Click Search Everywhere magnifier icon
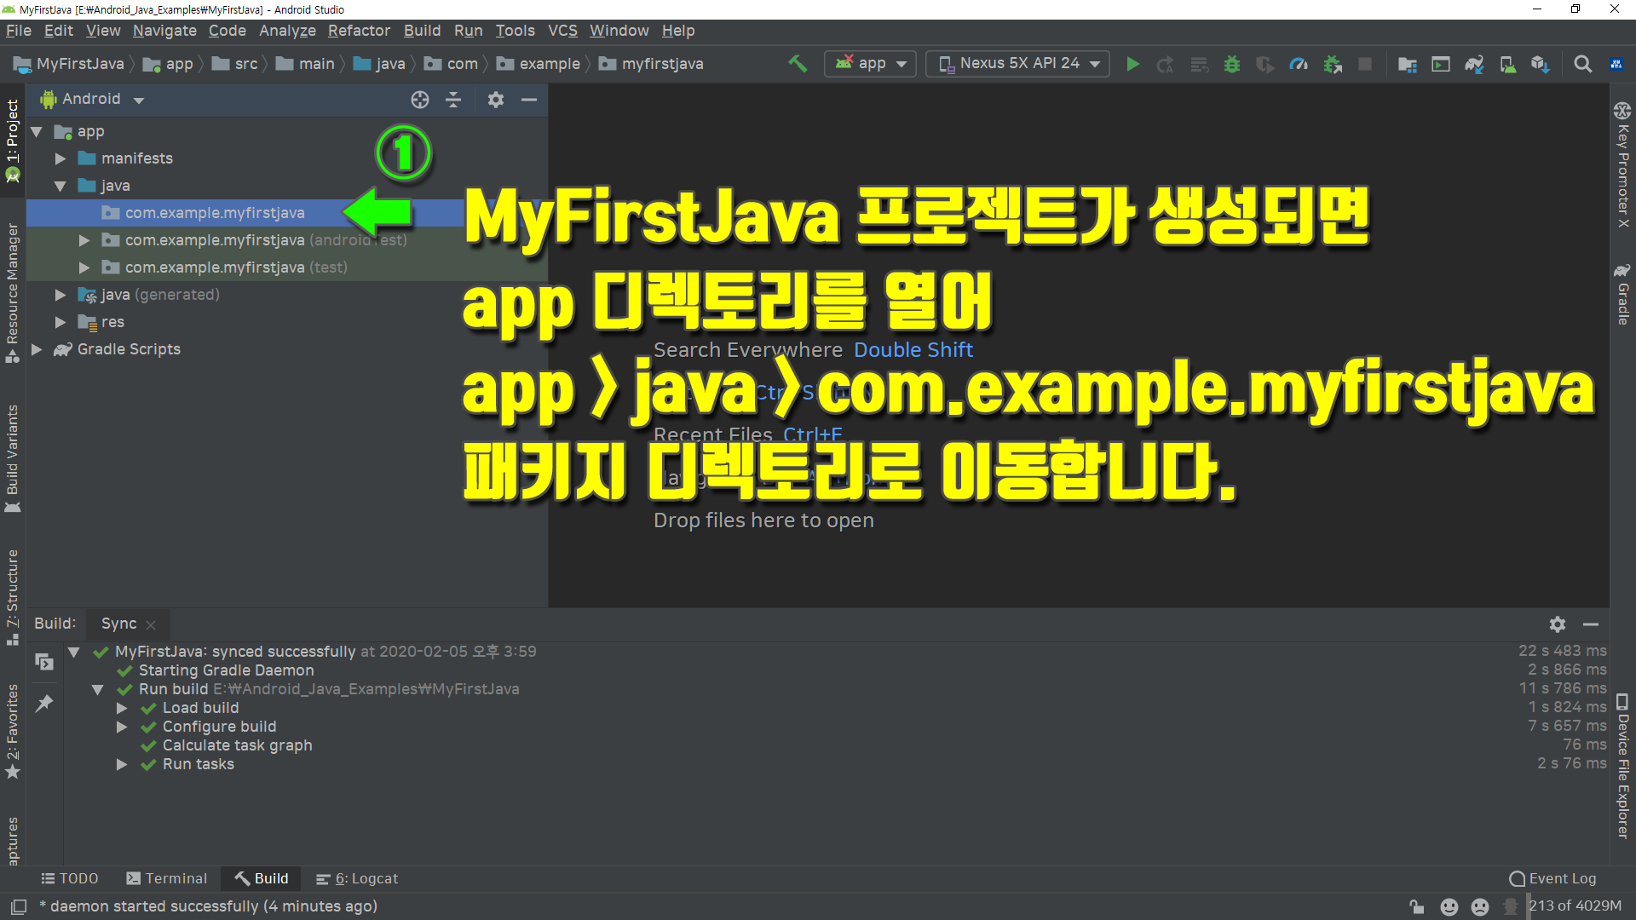 (1582, 64)
